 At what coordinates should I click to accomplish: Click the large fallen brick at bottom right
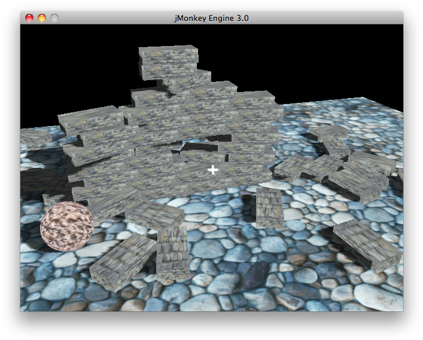click(366, 244)
